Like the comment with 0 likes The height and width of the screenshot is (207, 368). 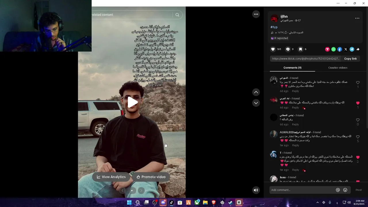(x=358, y=120)
